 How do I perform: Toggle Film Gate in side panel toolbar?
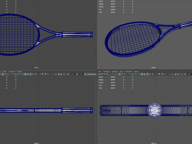[122, 74]
